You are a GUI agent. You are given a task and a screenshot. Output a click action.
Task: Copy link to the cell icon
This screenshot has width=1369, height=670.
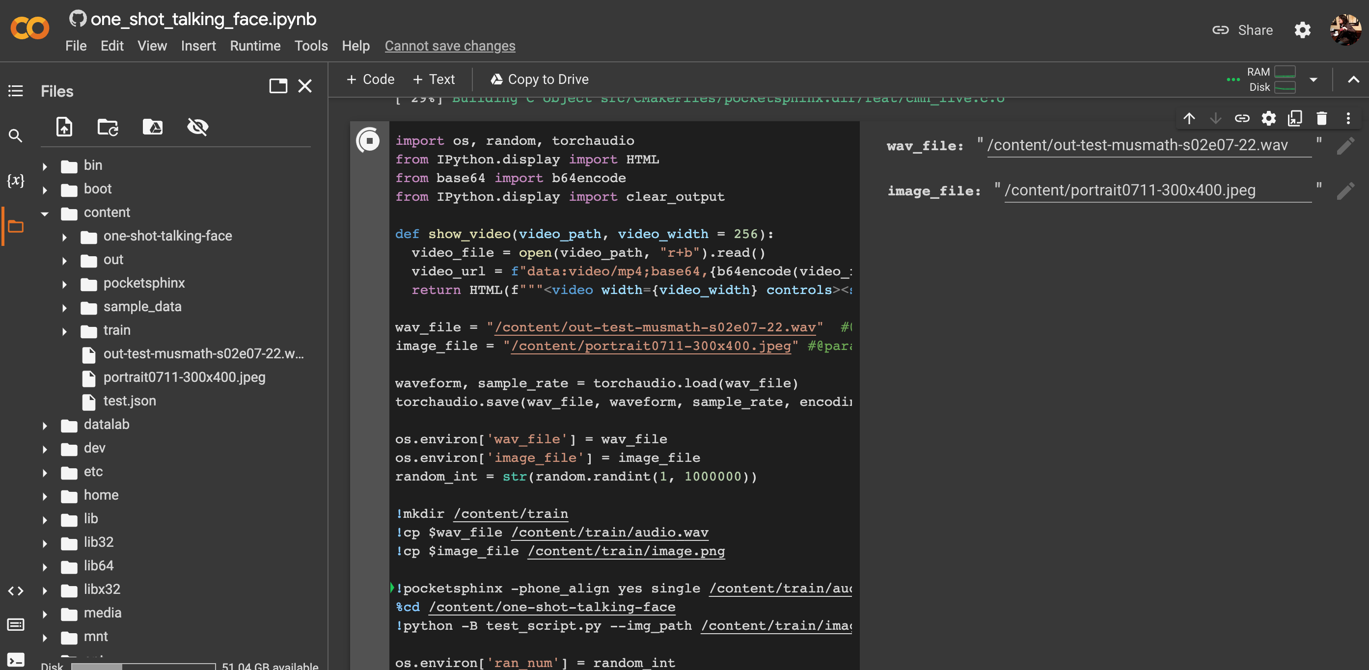(1242, 118)
